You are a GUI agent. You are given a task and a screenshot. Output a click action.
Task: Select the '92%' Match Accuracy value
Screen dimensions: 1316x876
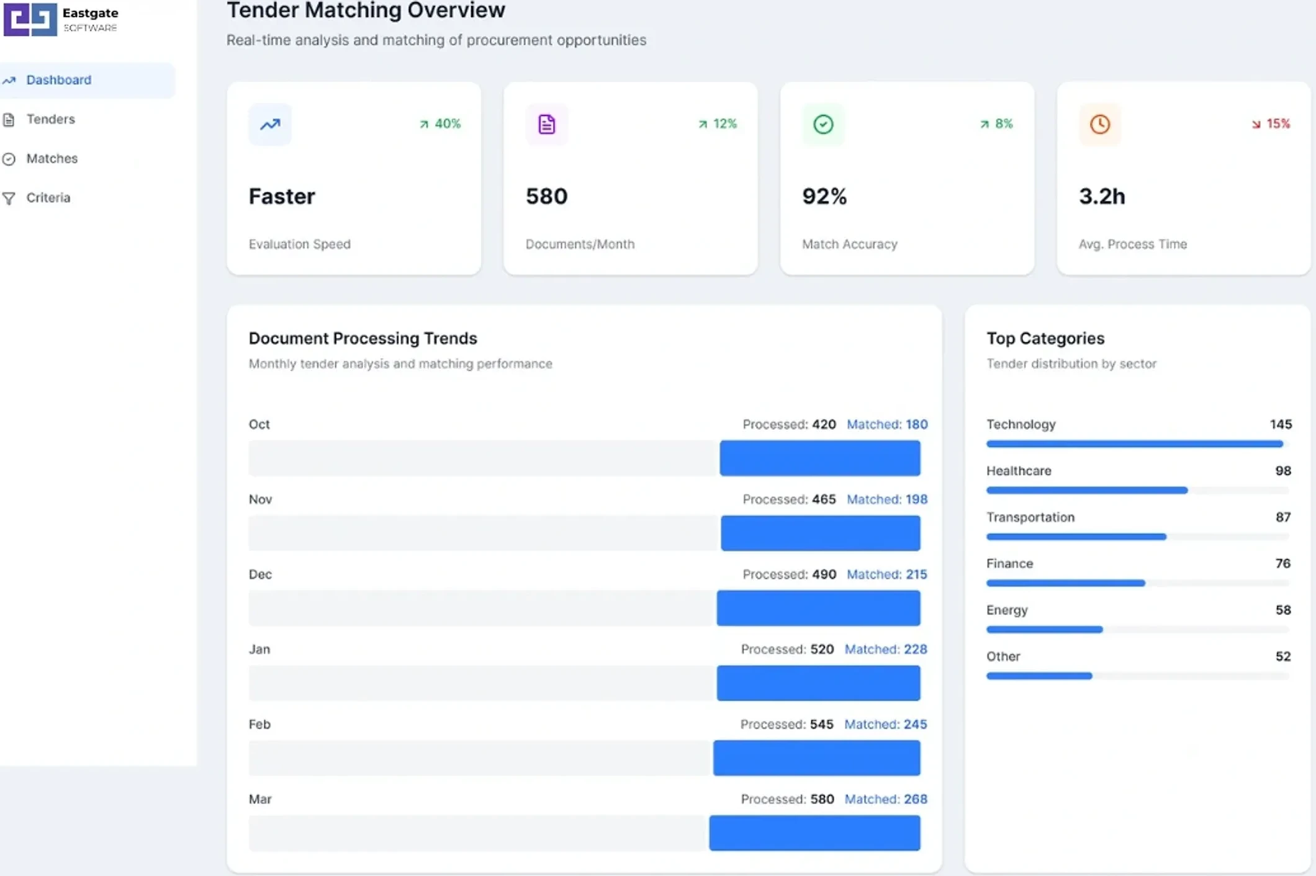tap(824, 196)
